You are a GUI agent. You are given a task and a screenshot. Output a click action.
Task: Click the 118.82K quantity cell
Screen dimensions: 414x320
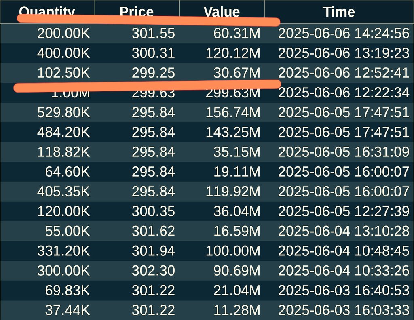pos(47,152)
